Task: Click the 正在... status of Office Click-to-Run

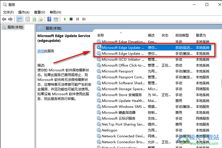Action: [x=166, y=65]
